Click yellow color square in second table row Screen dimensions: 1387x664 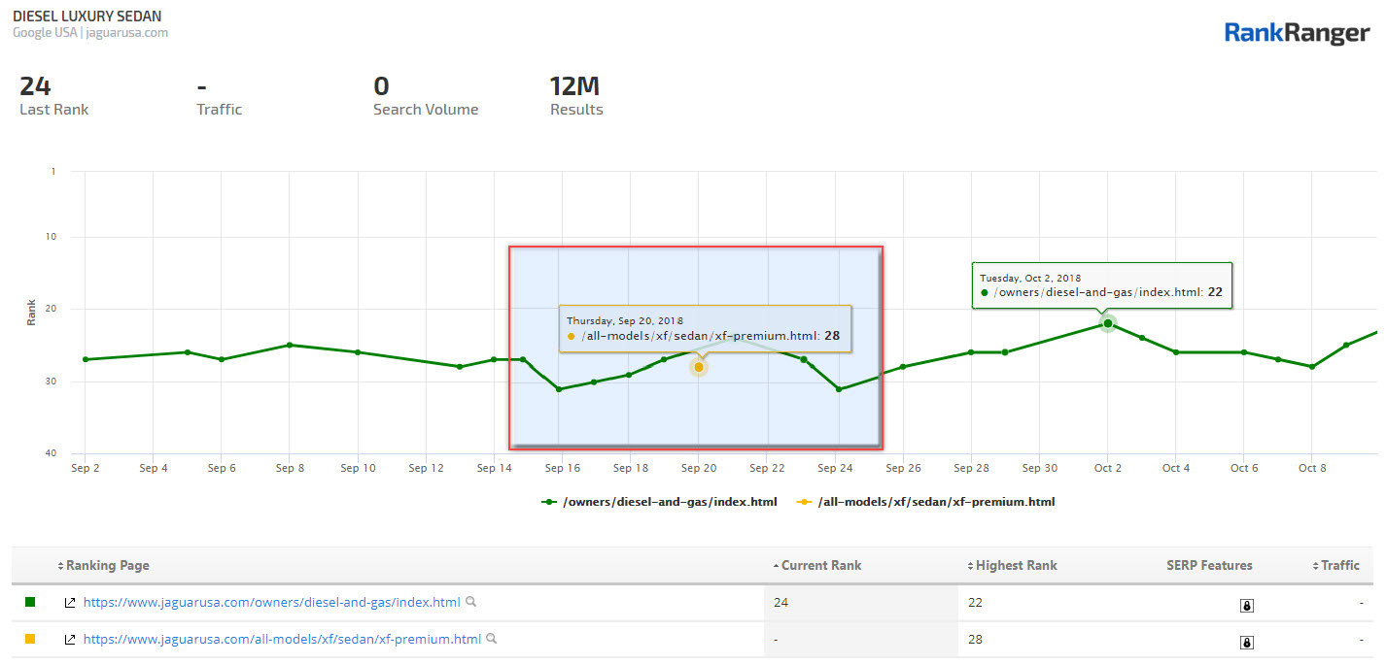click(30, 639)
